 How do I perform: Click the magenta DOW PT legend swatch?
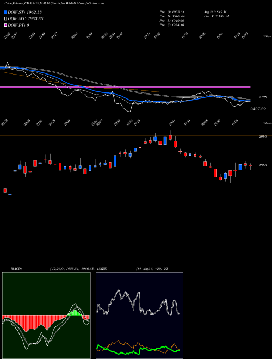[x=6, y=25]
